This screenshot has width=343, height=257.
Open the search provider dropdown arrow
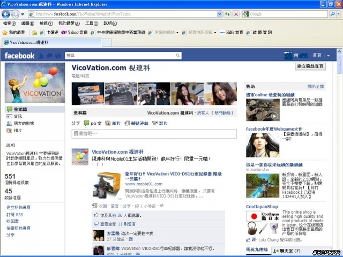[x=339, y=14]
